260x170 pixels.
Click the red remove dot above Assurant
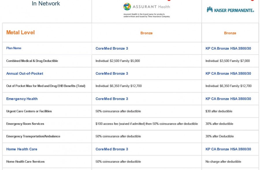tap(169, 1)
